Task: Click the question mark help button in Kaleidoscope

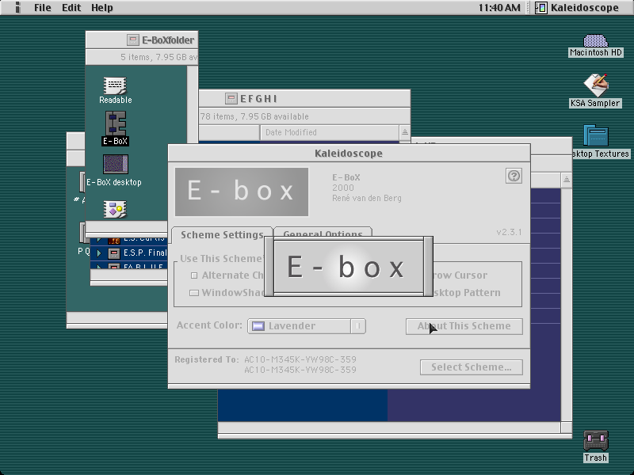Action: click(514, 176)
